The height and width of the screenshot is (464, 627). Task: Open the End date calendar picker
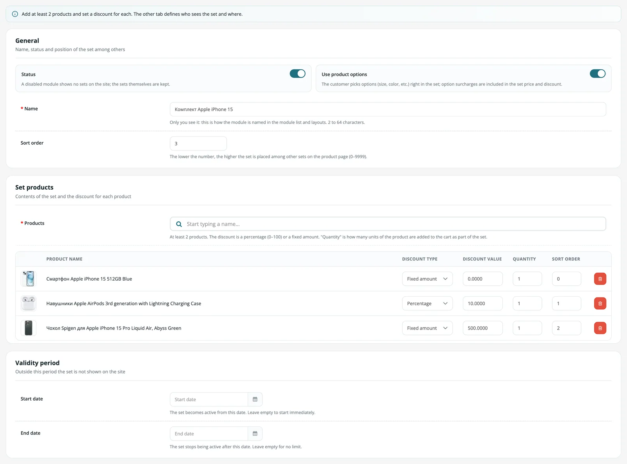pyautogui.click(x=255, y=433)
